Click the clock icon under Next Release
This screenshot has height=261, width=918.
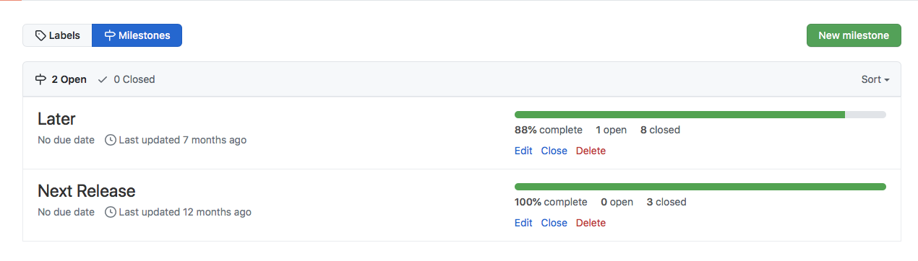[x=111, y=212]
